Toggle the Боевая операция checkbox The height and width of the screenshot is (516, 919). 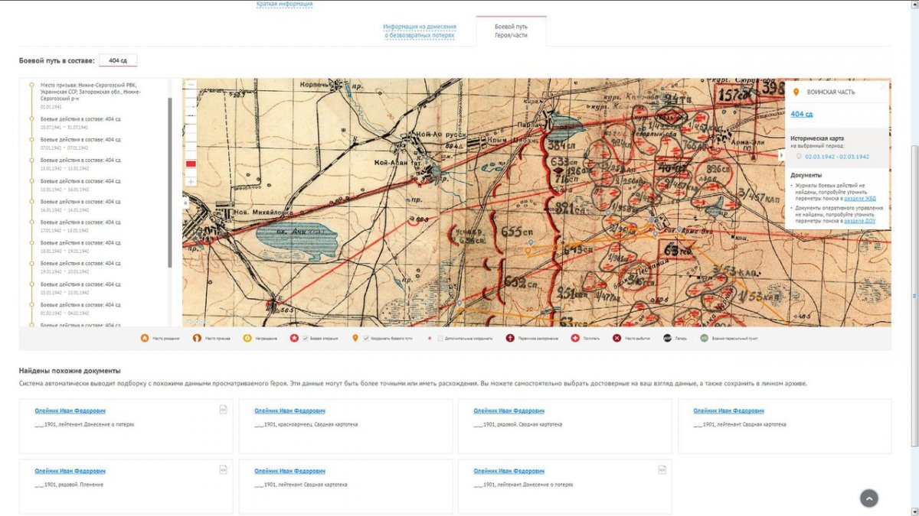306,338
